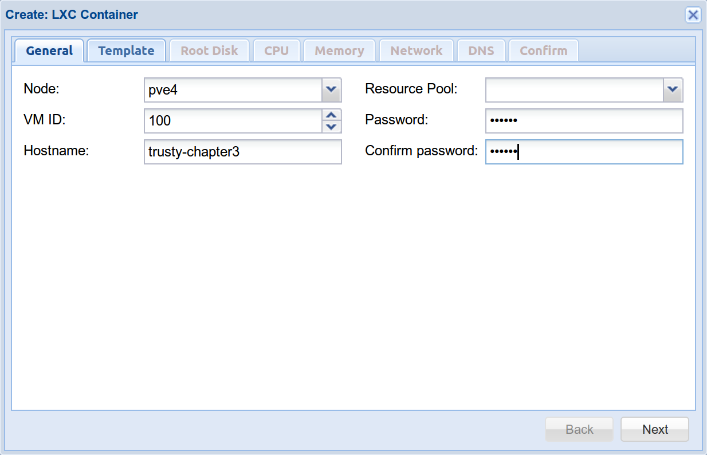Select the DNS tab
707x455 pixels.
coord(481,50)
